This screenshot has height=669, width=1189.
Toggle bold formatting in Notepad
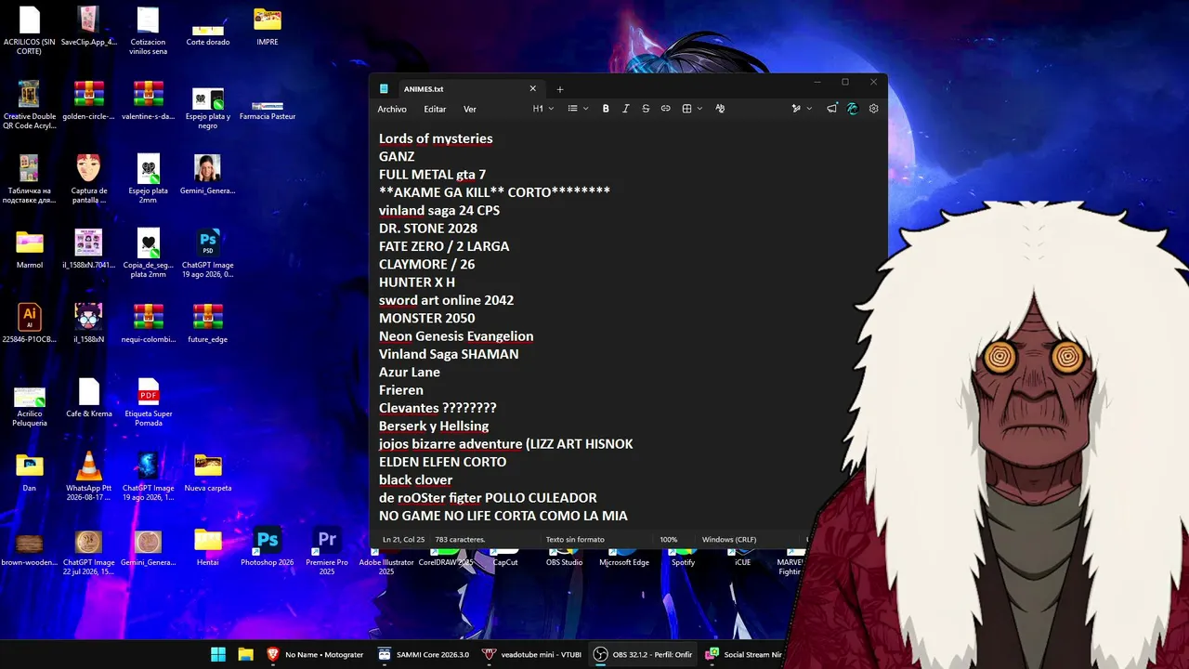(606, 109)
